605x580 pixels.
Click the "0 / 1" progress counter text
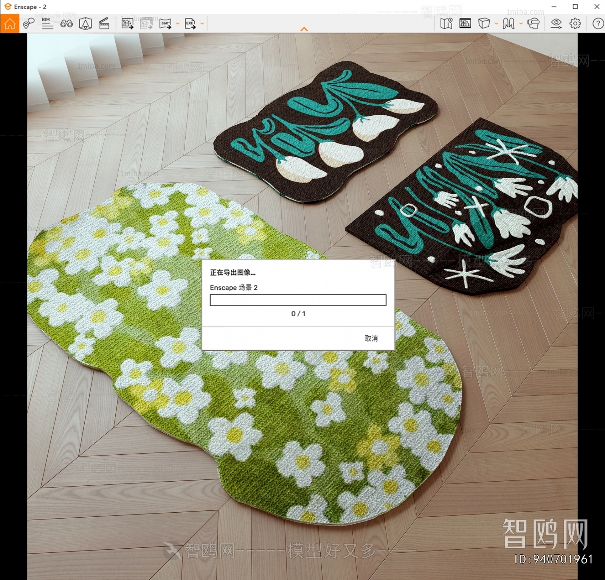click(x=298, y=314)
